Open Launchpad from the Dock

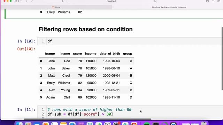(28, 124)
